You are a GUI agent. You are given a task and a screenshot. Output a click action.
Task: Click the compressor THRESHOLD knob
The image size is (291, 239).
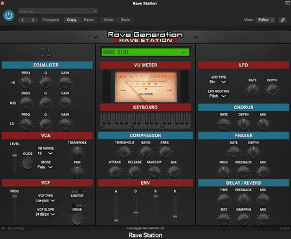[x=125, y=152]
